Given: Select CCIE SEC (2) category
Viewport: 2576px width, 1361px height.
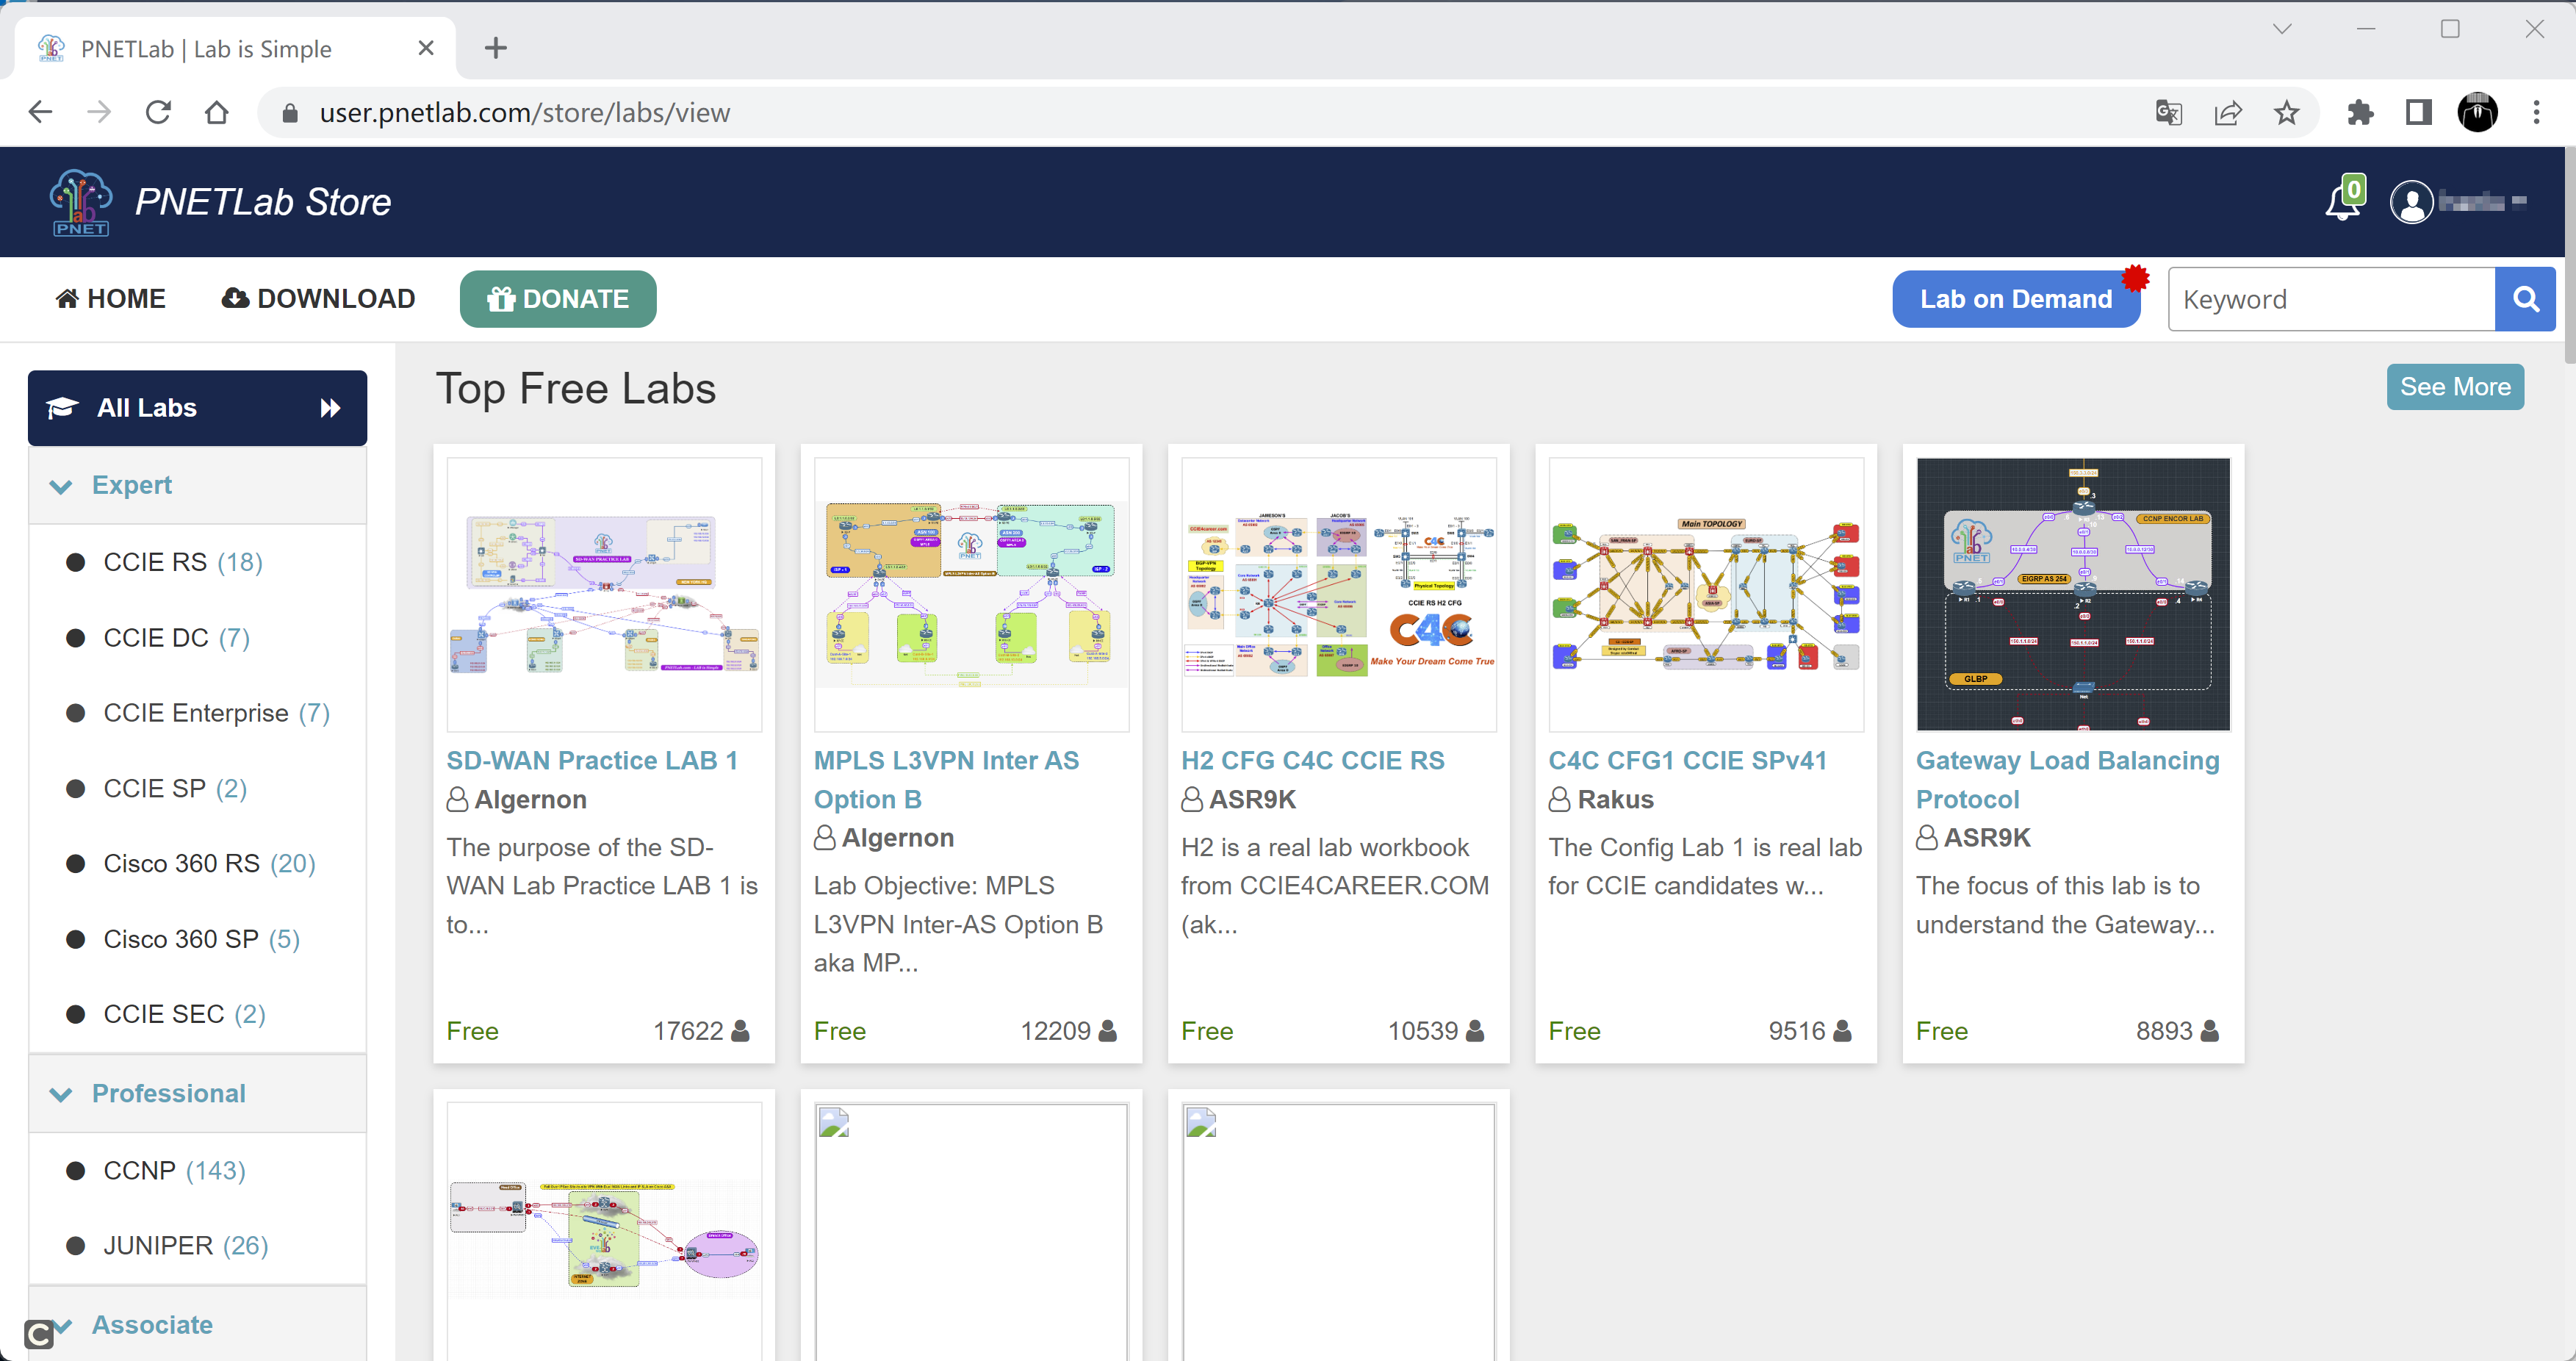Looking at the screenshot, I should [x=184, y=1014].
